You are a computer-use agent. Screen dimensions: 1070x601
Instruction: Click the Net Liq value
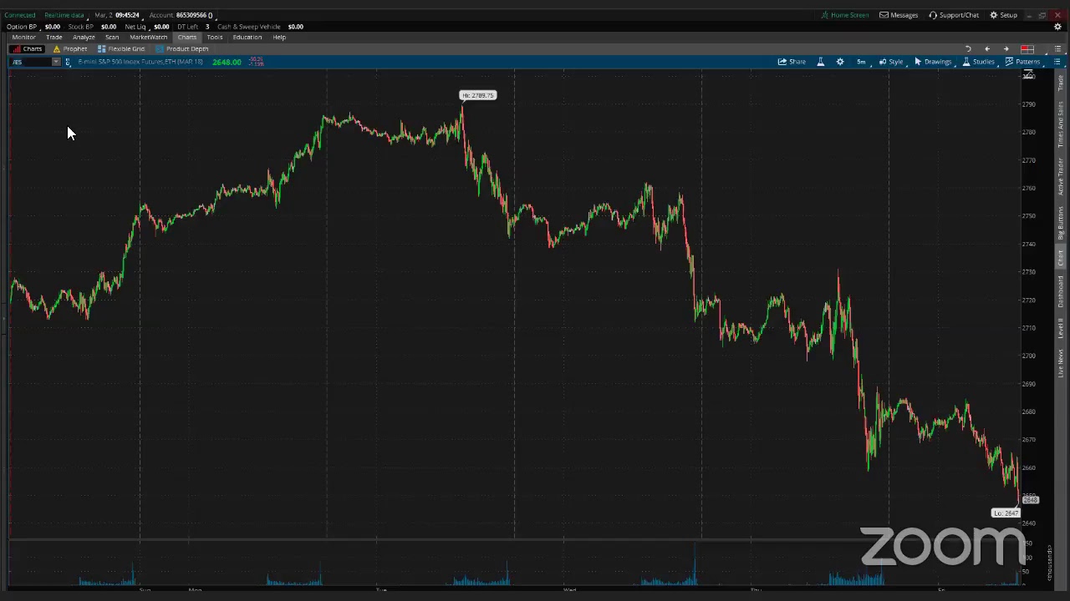pyautogui.click(x=161, y=27)
